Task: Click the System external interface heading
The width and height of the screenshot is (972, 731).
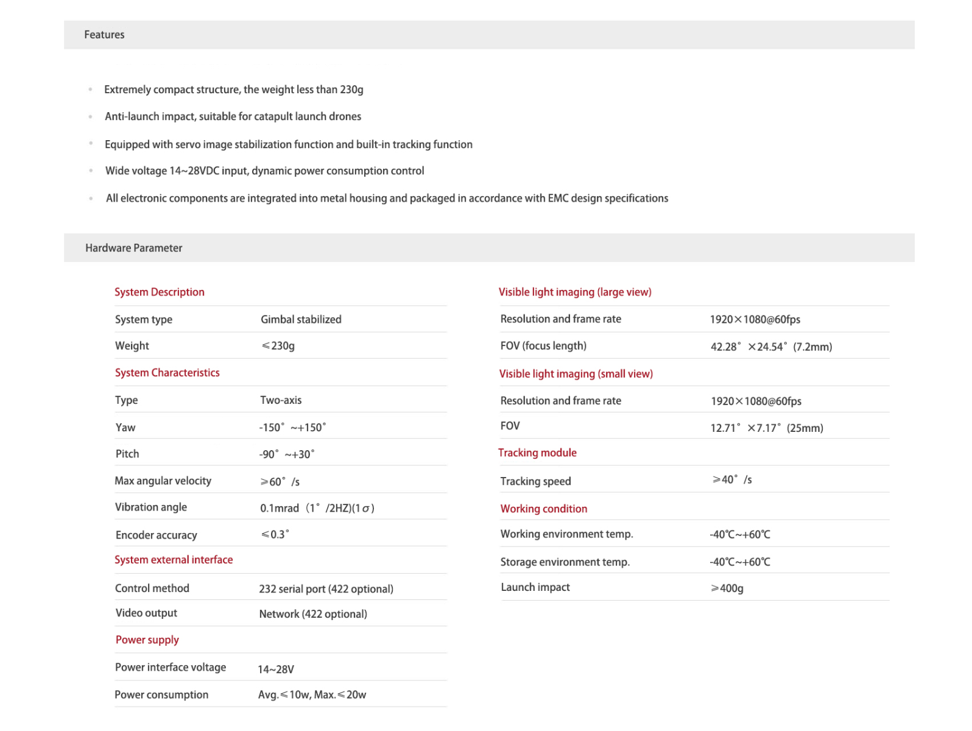Action: [174, 560]
